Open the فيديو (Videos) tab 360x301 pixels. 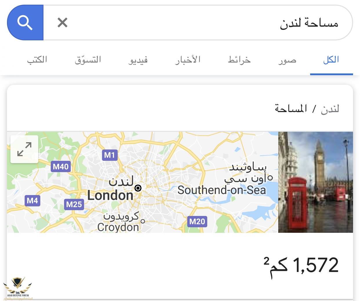(x=138, y=60)
